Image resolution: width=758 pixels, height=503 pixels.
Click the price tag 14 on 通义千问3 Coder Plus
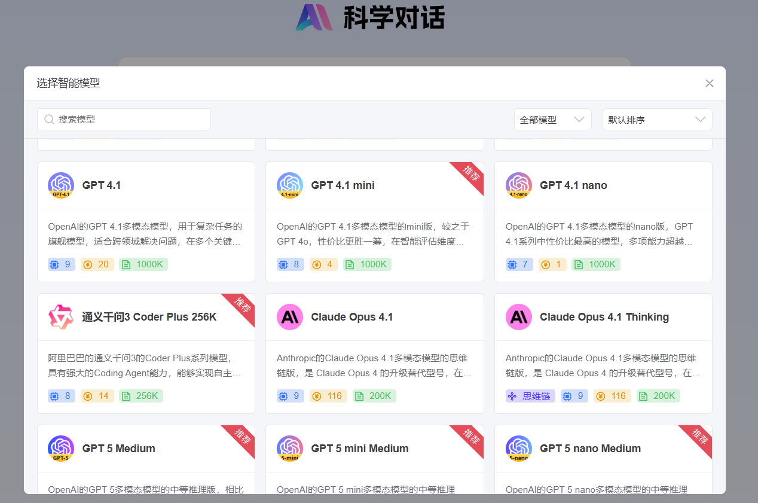97,396
